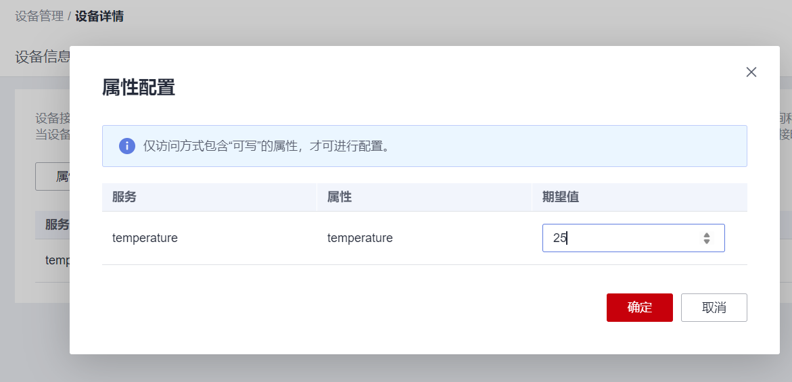Close the 属性配置 dialog with X icon
The height and width of the screenshot is (382, 792).
tap(751, 72)
